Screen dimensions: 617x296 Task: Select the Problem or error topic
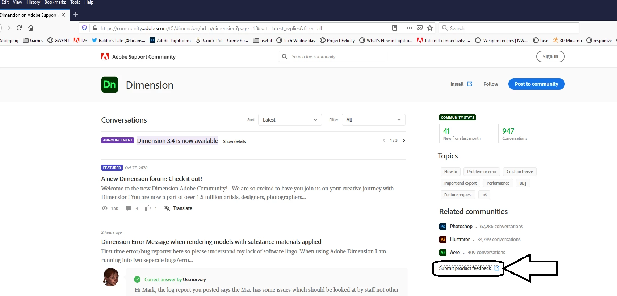point(482,172)
